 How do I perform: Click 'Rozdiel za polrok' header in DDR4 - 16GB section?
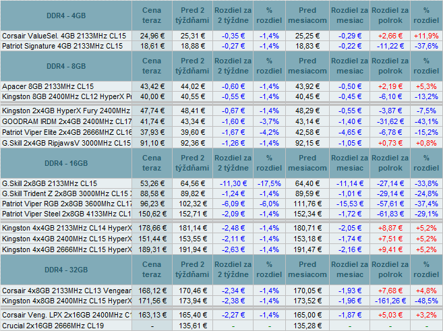pyautogui.click(x=390, y=163)
